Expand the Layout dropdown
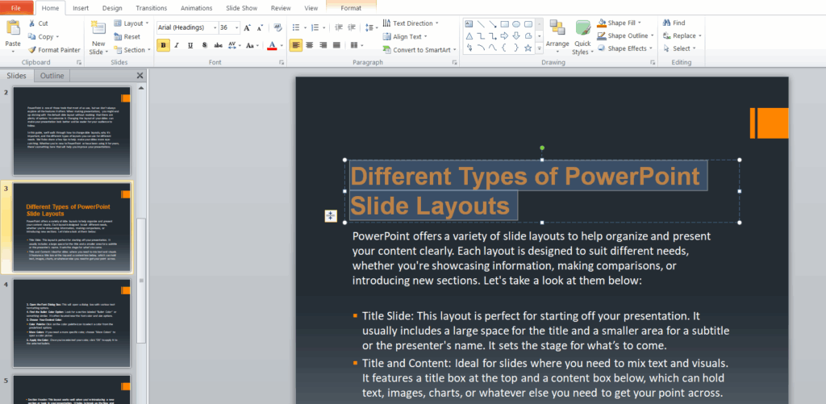Image resolution: width=826 pixels, height=404 pixels. point(133,23)
